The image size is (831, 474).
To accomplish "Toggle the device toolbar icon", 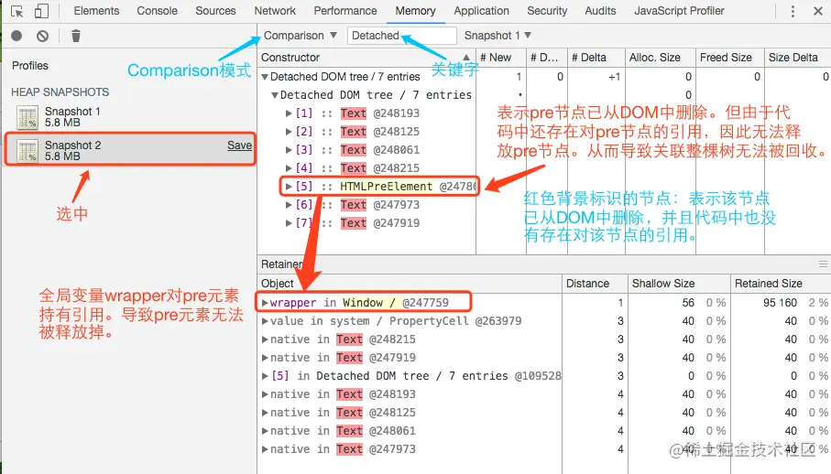I will (x=41, y=11).
